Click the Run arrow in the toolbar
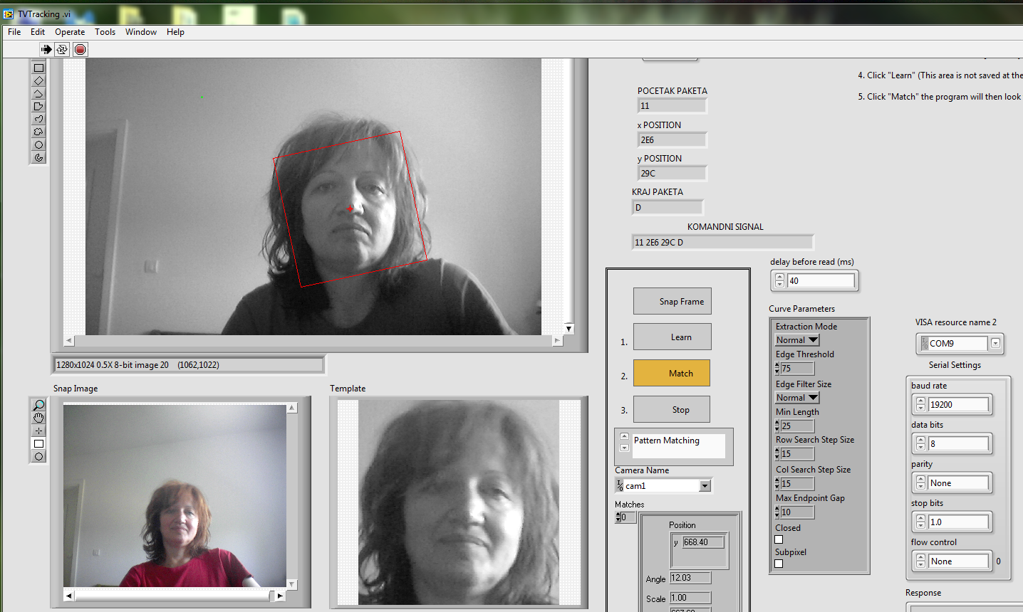 click(x=46, y=49)
